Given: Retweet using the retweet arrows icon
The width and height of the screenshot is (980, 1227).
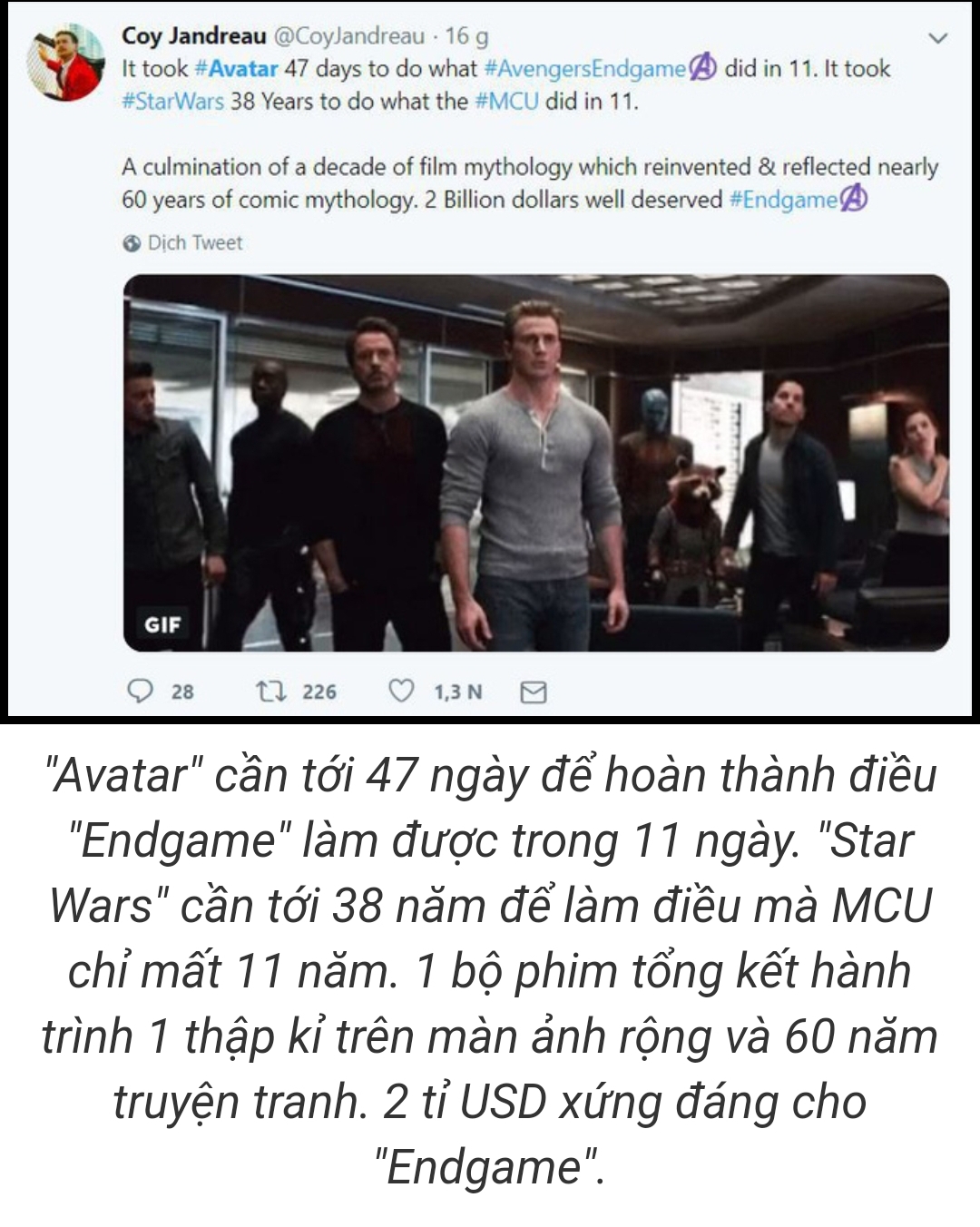Looking at the screenshot, I should click(x=270, y=692).
